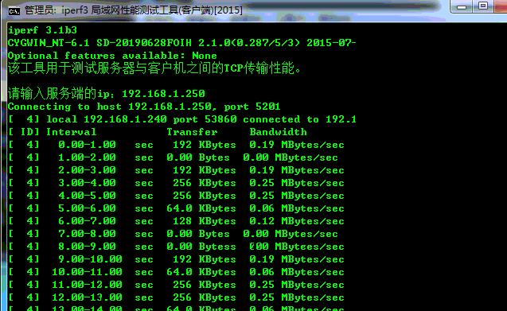Click the '8.00-9.00' interval row
Screen dimensions: 507x311
176,247
